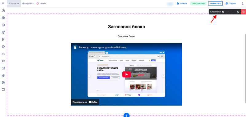Click Посмотреть на YouTube button

85,102
